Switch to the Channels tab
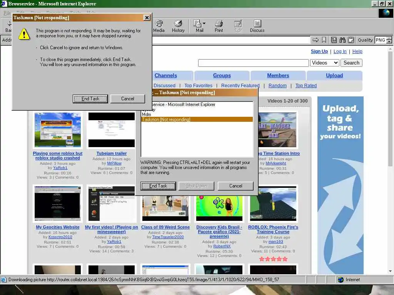 (x=165, y=76)
